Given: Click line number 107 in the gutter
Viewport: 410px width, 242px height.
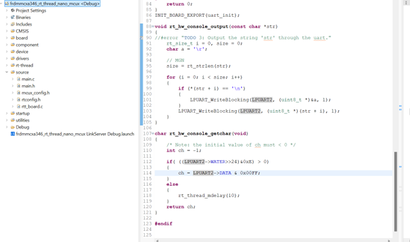Looking at the screenshot, I should point(147,134).
